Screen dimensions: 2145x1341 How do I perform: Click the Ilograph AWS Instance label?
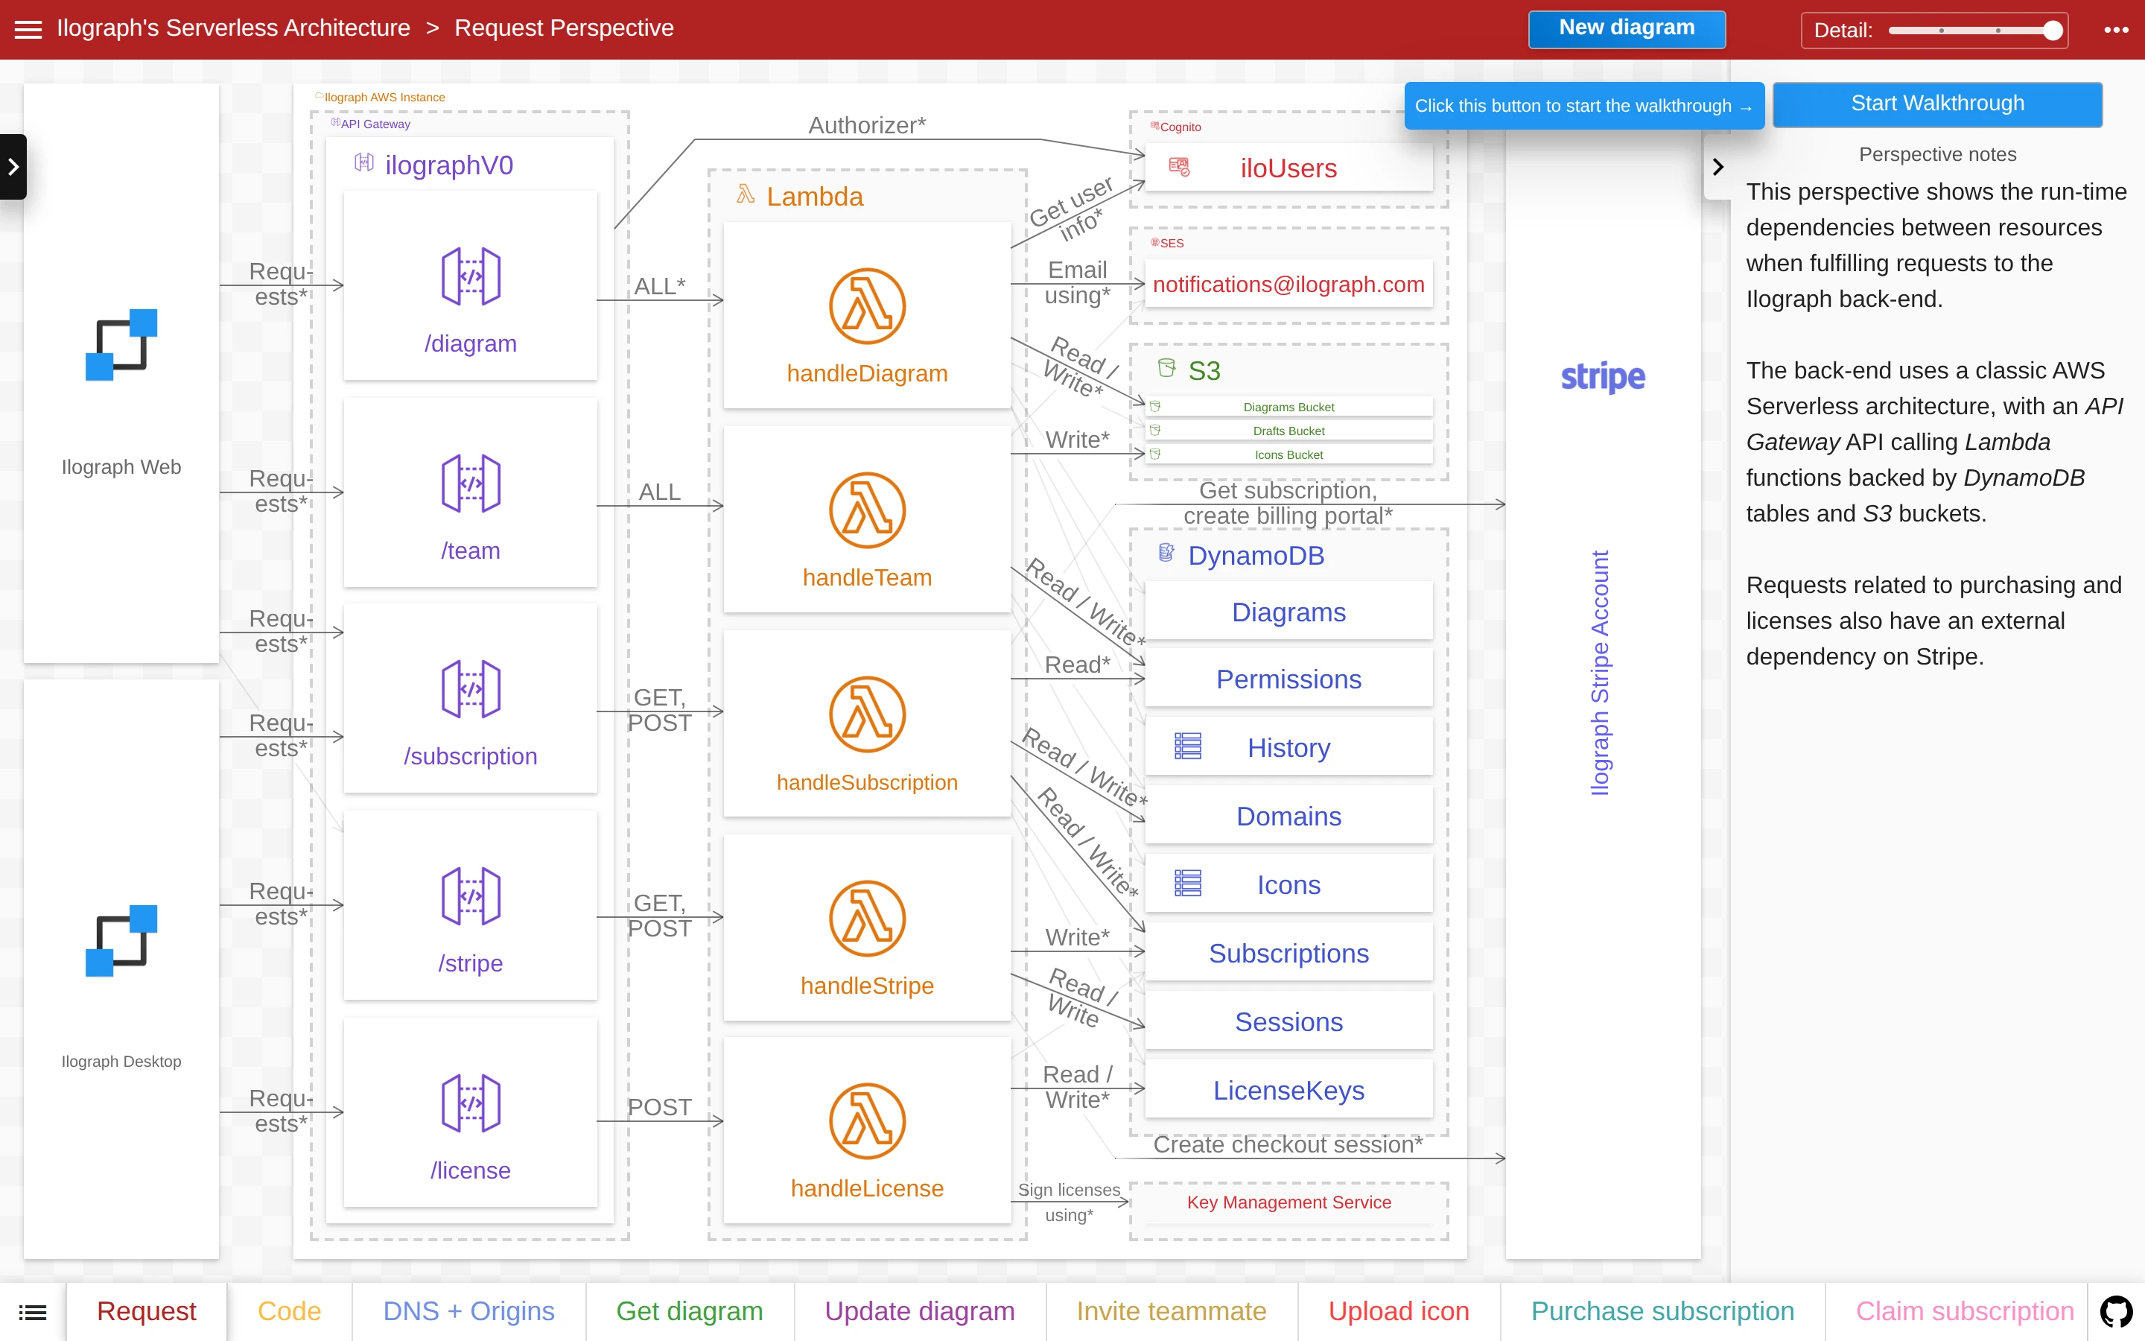(384, 98)
